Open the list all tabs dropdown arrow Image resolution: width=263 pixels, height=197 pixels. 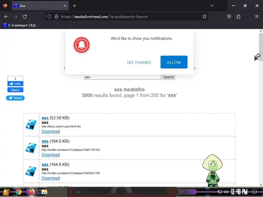[212, 6]
